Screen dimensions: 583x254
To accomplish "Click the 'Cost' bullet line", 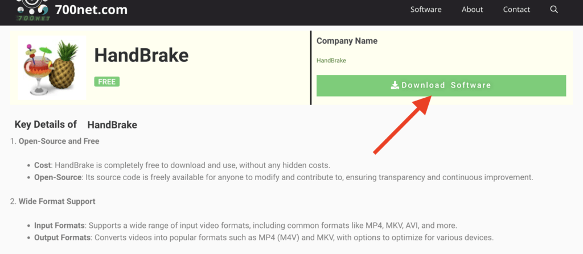I will tap(182, 165).
